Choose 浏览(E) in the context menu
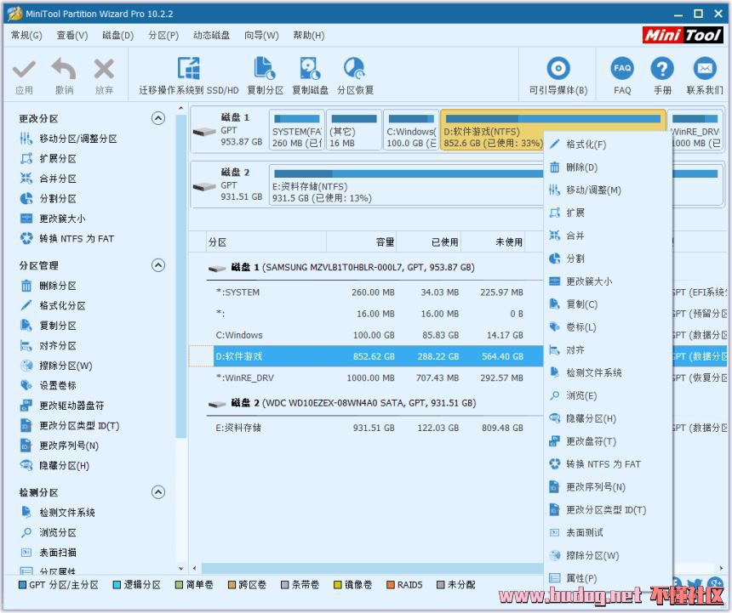This screenshot has height=613, width=732. click(608, 395)
